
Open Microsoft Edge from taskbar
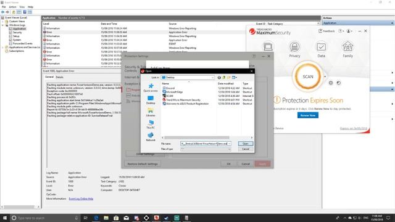pos(96,218)
